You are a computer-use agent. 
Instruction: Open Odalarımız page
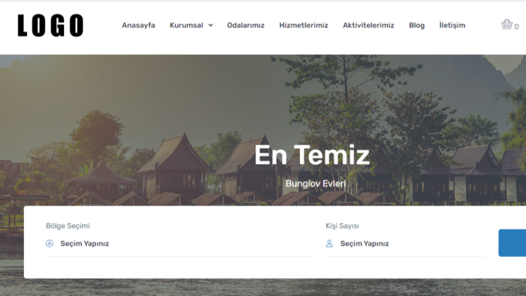[x=246, y=26]
